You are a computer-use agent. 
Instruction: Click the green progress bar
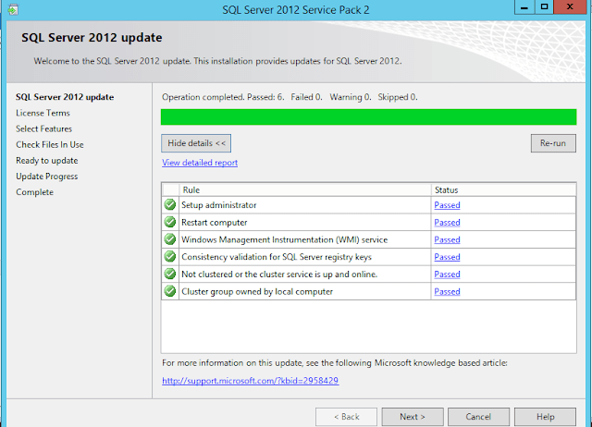(369, 116)
